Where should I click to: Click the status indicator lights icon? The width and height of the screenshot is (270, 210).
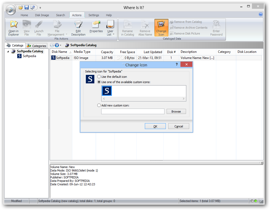tap(254, 201)
